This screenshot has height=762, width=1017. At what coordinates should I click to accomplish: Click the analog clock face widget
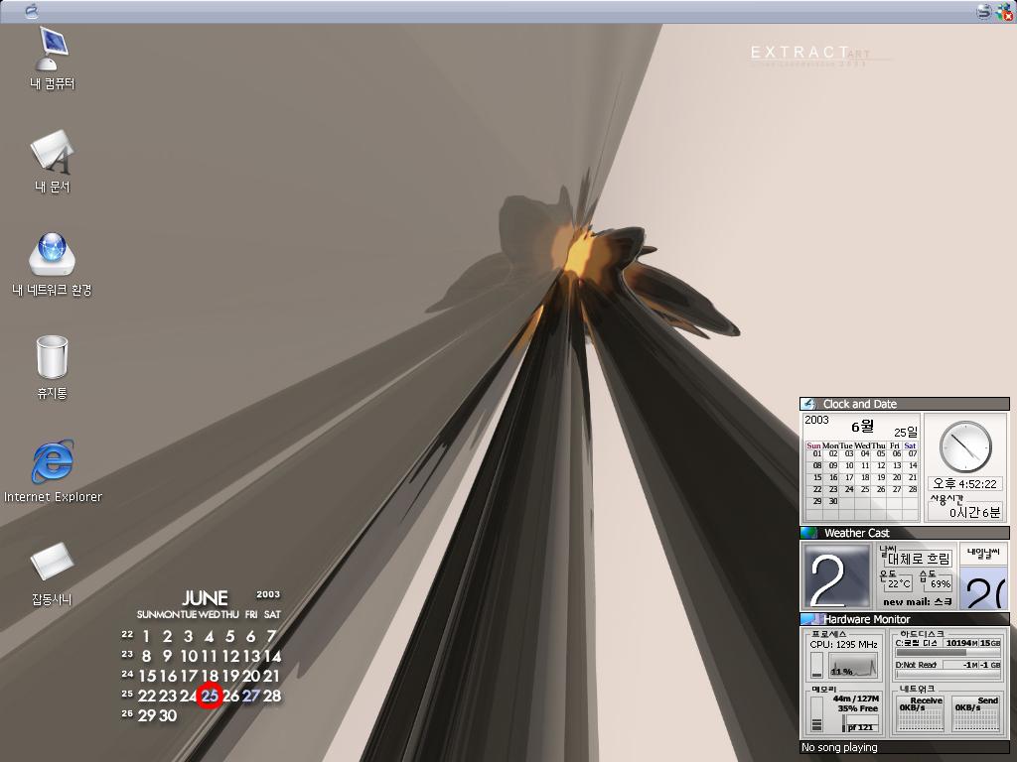[x=965, y=446]
